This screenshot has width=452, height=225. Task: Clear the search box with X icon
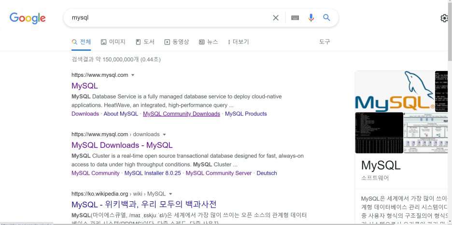276,18
